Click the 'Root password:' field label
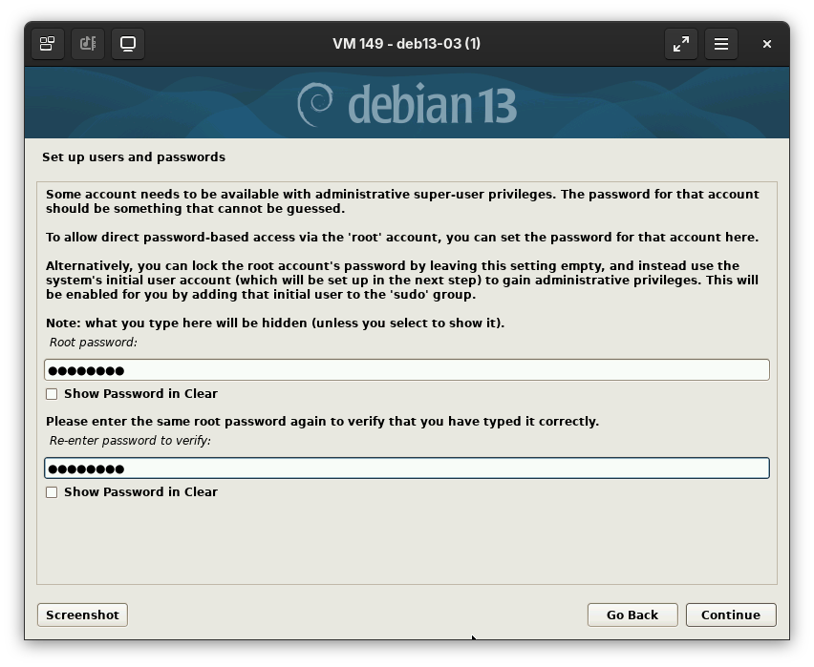 click(94, 343)
